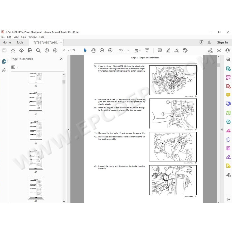Close the TL75E document tab
The width and height of the screenshot is (232, 232).
[61, 42]
